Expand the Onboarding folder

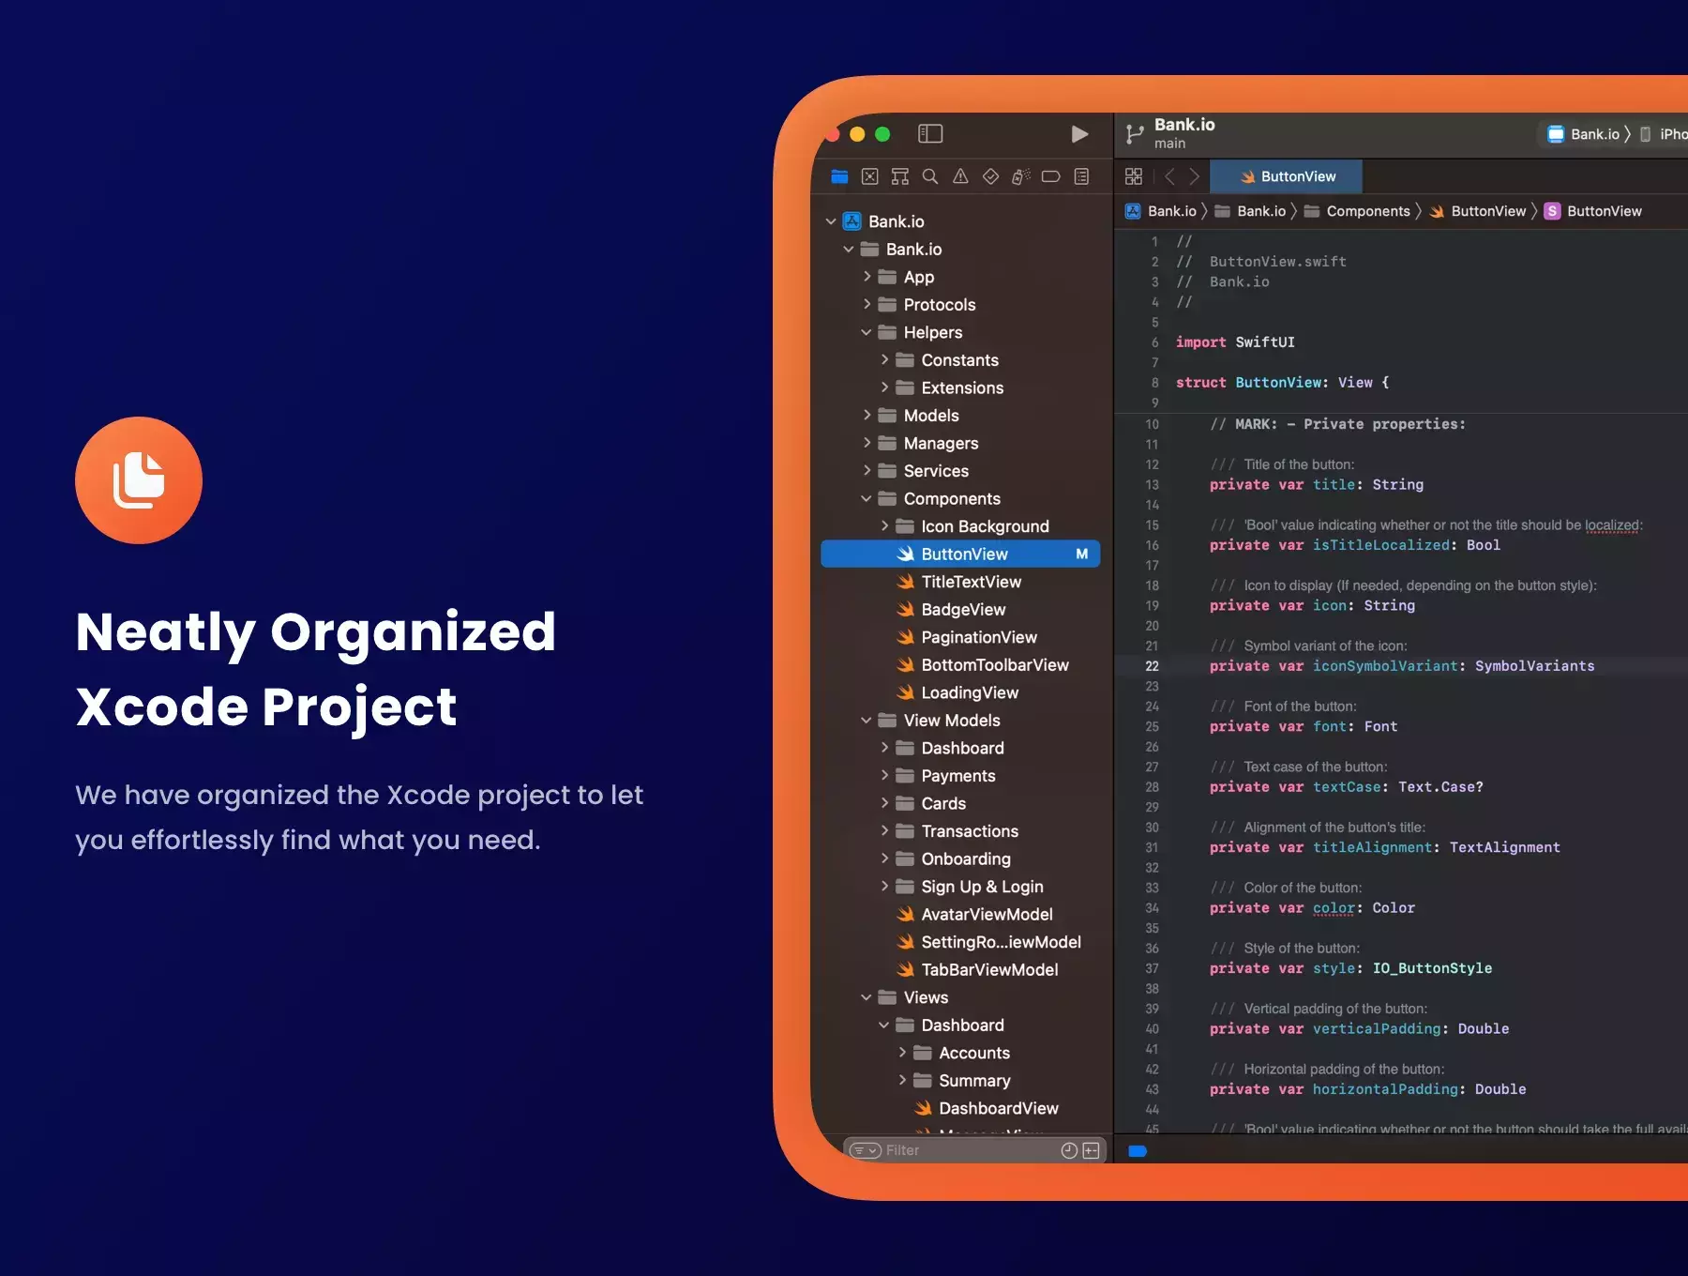coord(884,858)
